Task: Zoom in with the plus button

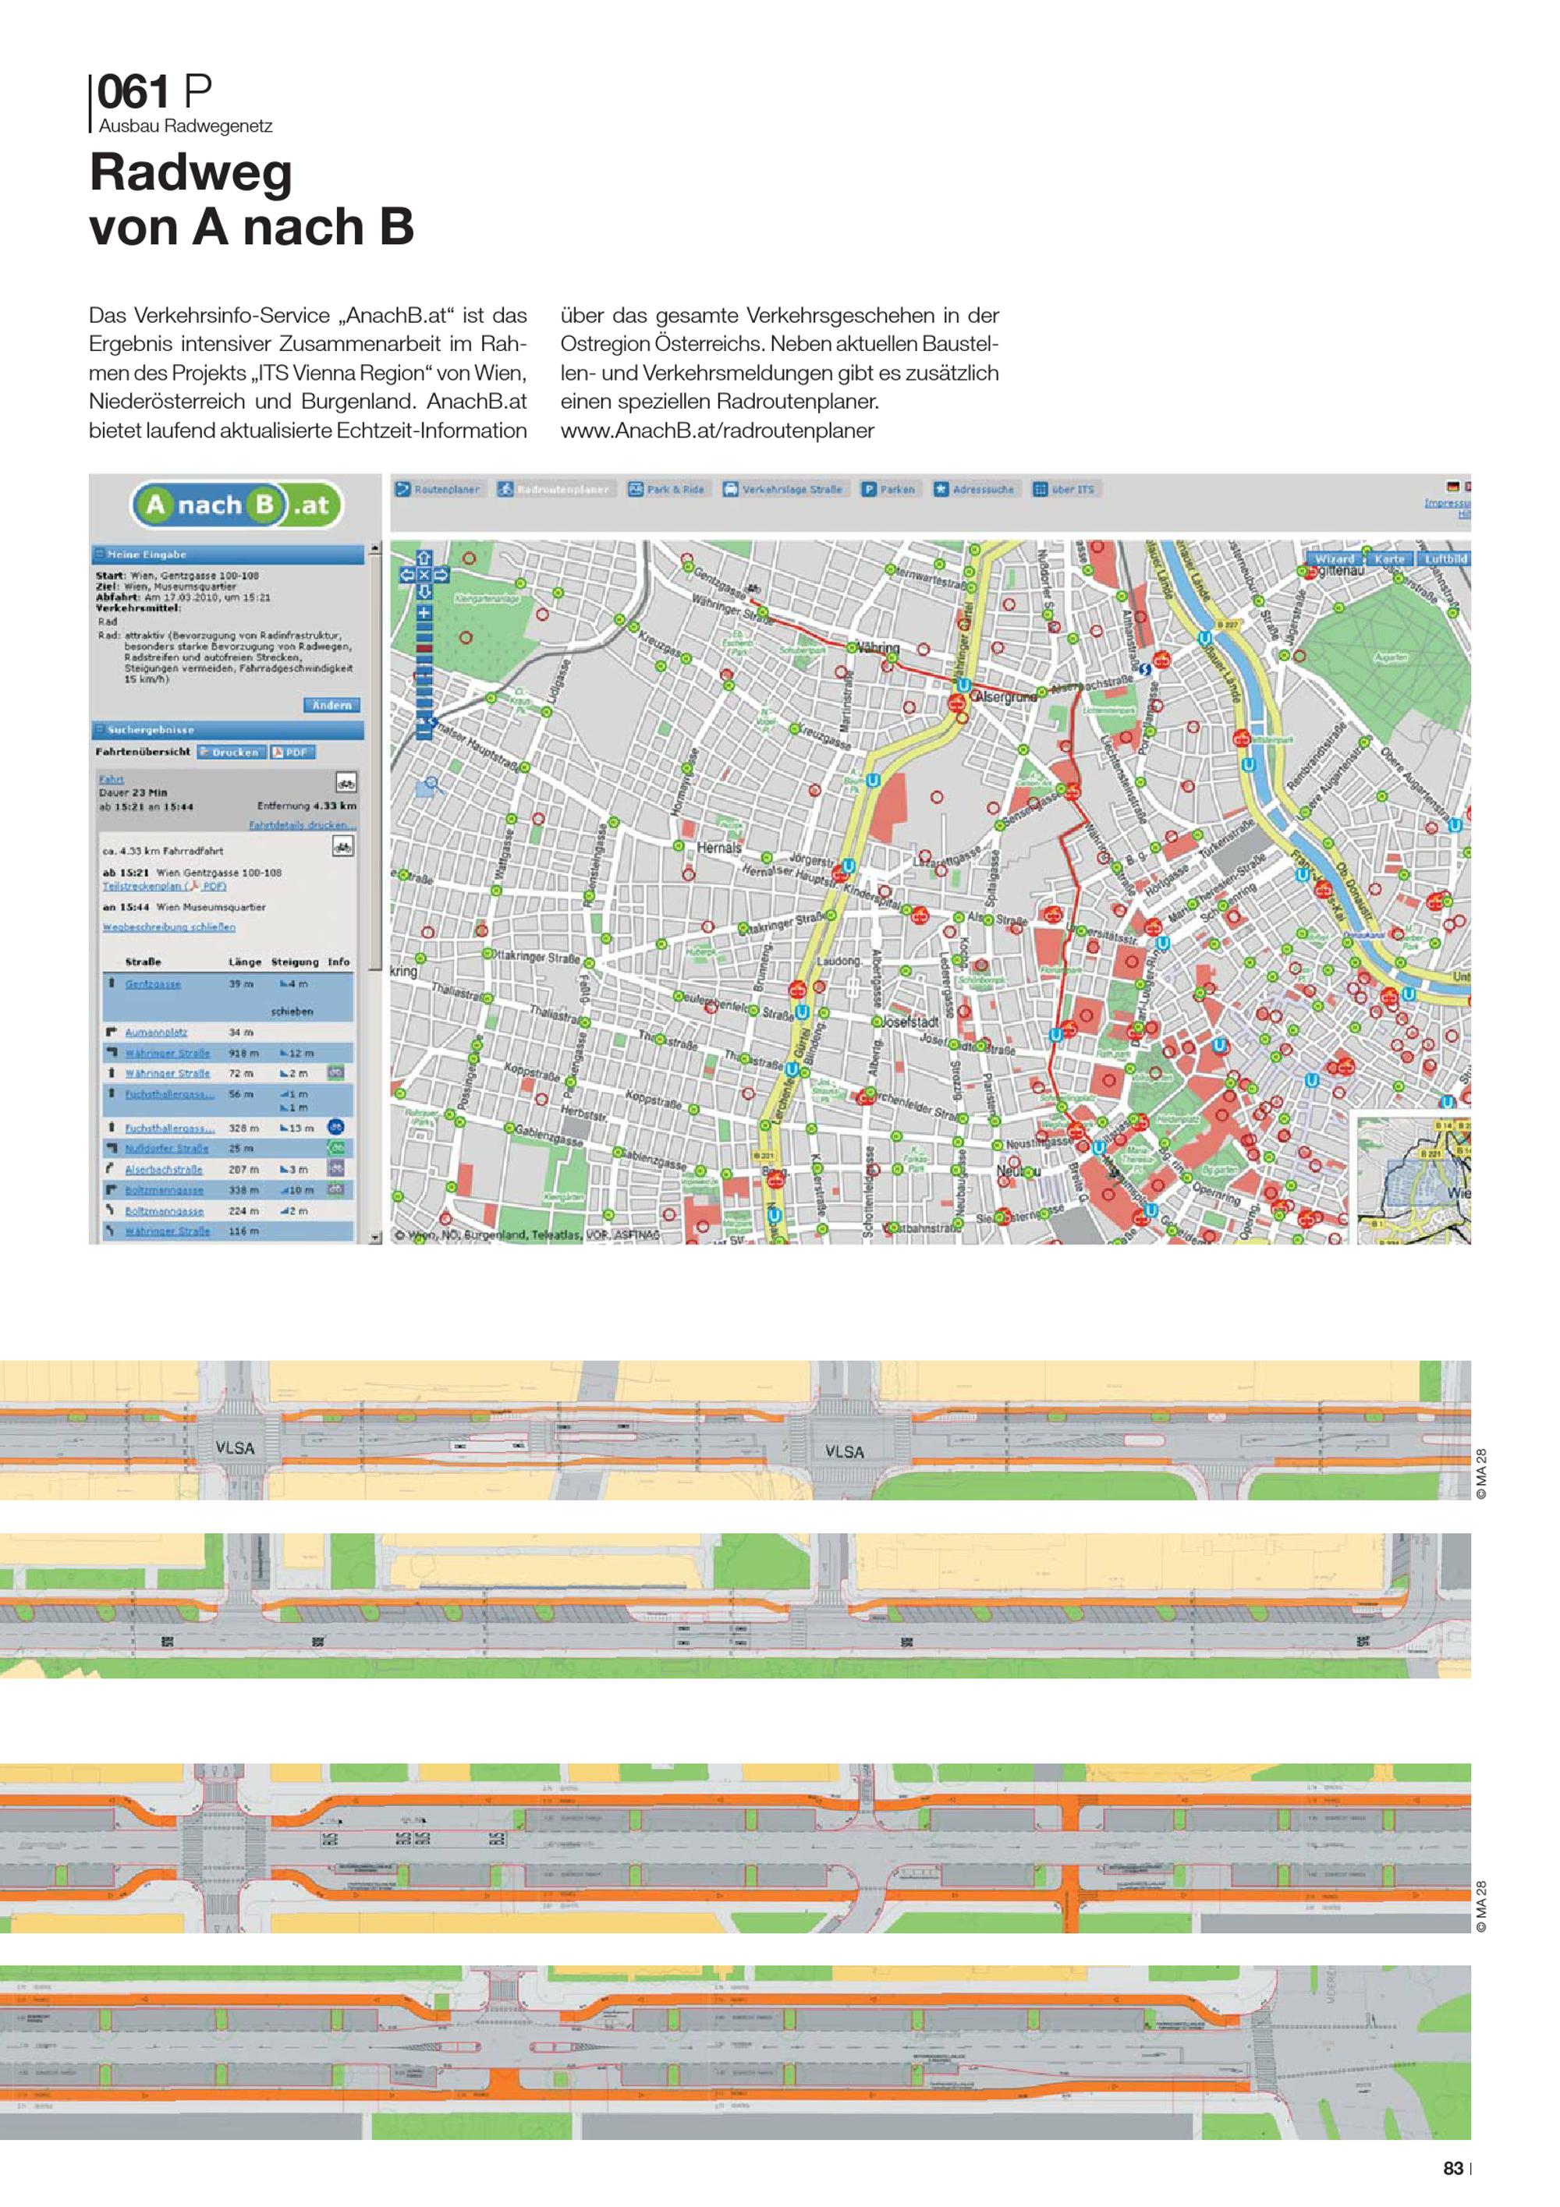Action: [424, 613]
